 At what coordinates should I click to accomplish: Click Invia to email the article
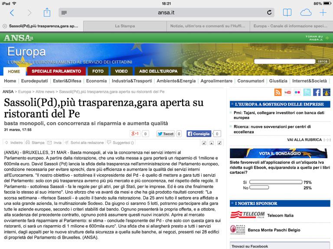[54, 143]
